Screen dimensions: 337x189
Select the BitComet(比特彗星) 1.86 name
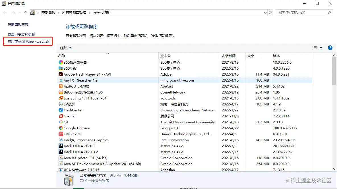point(83,92)
